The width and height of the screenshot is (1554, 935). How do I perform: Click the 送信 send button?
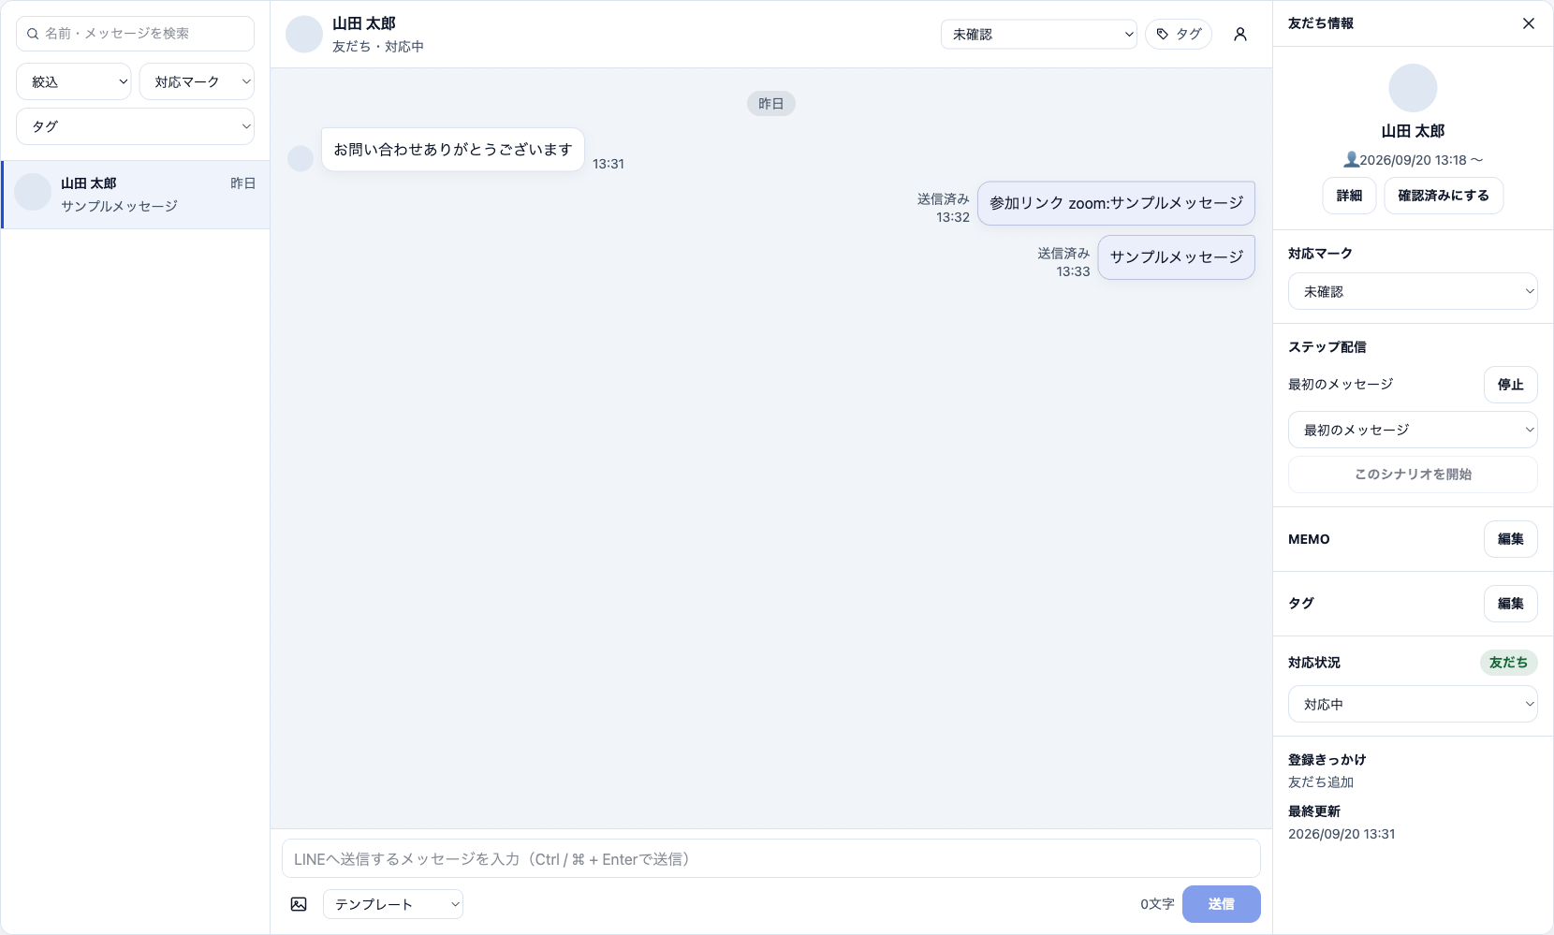(x=1221, y=904)
